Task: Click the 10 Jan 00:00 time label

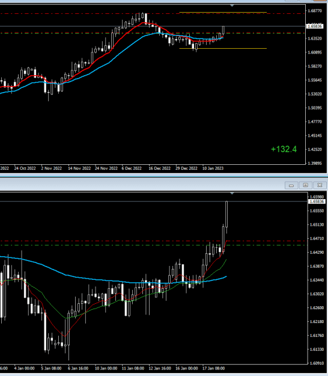Action: pyautogui.click(x=106, y=368)
